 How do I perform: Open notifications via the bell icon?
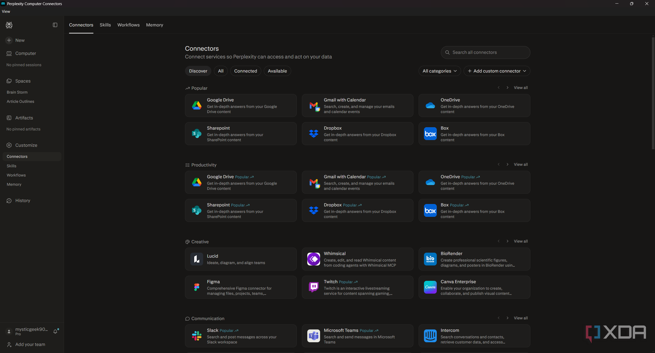(55, 331)
